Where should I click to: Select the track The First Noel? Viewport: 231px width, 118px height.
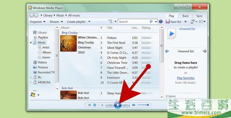coord(116,43)
